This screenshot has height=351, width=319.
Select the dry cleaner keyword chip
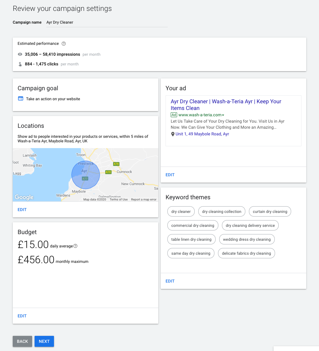181,212
